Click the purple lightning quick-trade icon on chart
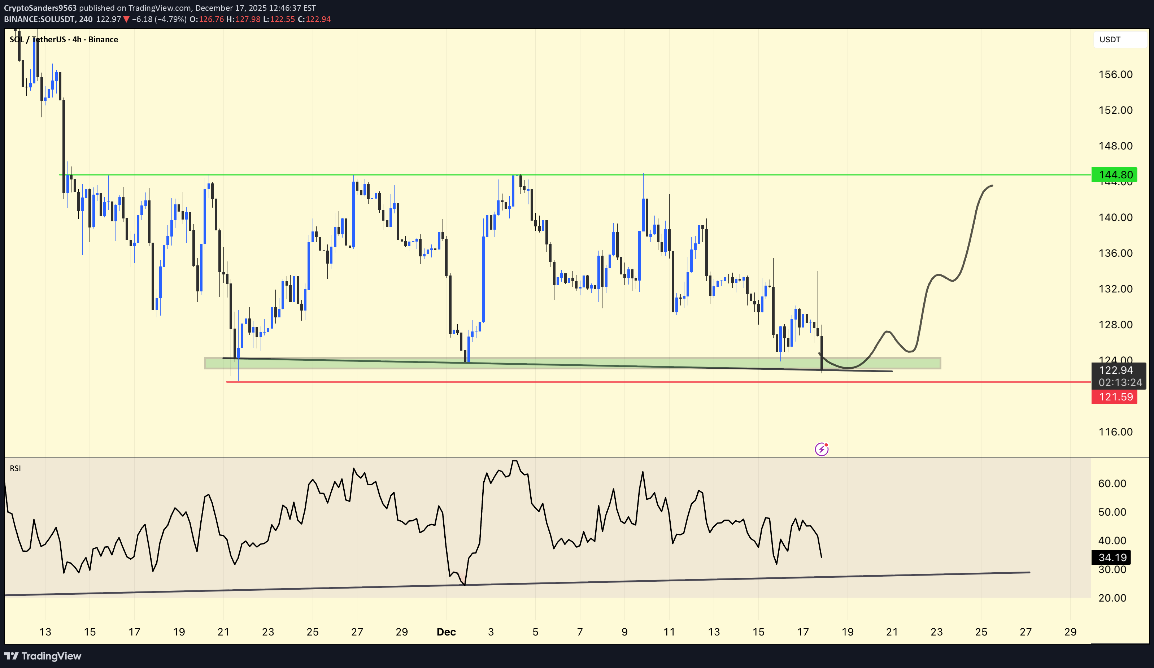 pyautogui.click(x=822, y=450)
